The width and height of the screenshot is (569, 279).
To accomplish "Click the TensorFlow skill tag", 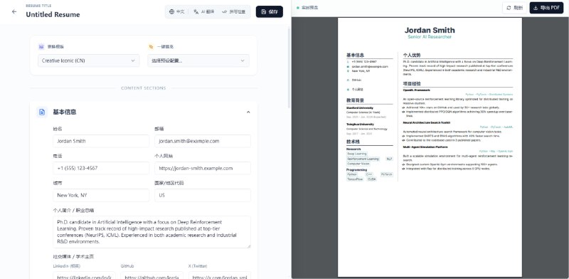I will click(x=355, y=179).
